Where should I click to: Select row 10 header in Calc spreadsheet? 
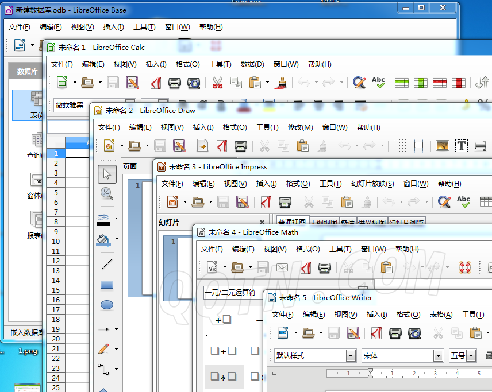[x=56, y=241]
